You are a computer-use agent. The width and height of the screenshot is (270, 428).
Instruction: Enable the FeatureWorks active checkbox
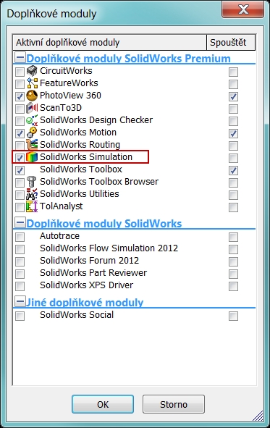20,84
